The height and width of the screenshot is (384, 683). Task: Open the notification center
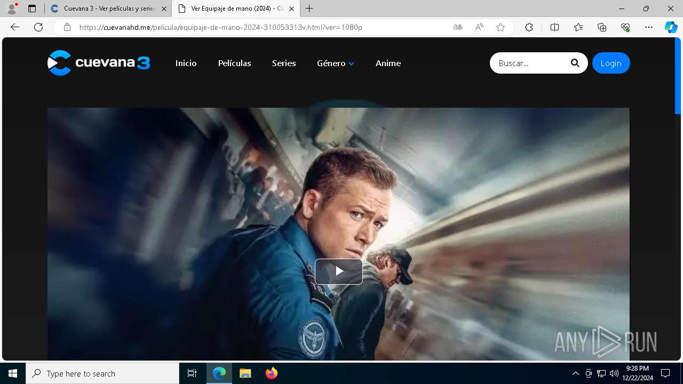(665, 373)
